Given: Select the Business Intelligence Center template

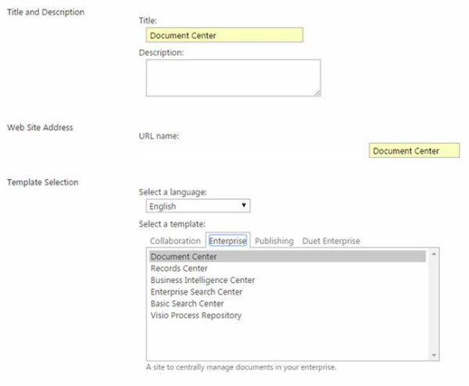Looking at the screenshot, I should (202, 280).
